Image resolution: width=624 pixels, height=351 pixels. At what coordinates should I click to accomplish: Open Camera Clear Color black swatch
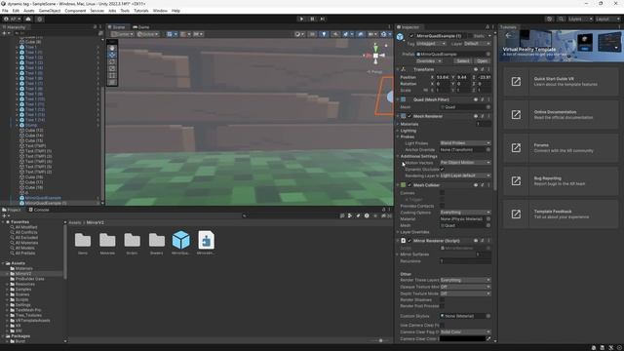pyautogui.click(x=462, y=338)
